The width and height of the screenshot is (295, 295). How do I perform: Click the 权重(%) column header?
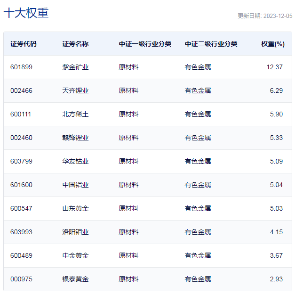pos(273,44)
